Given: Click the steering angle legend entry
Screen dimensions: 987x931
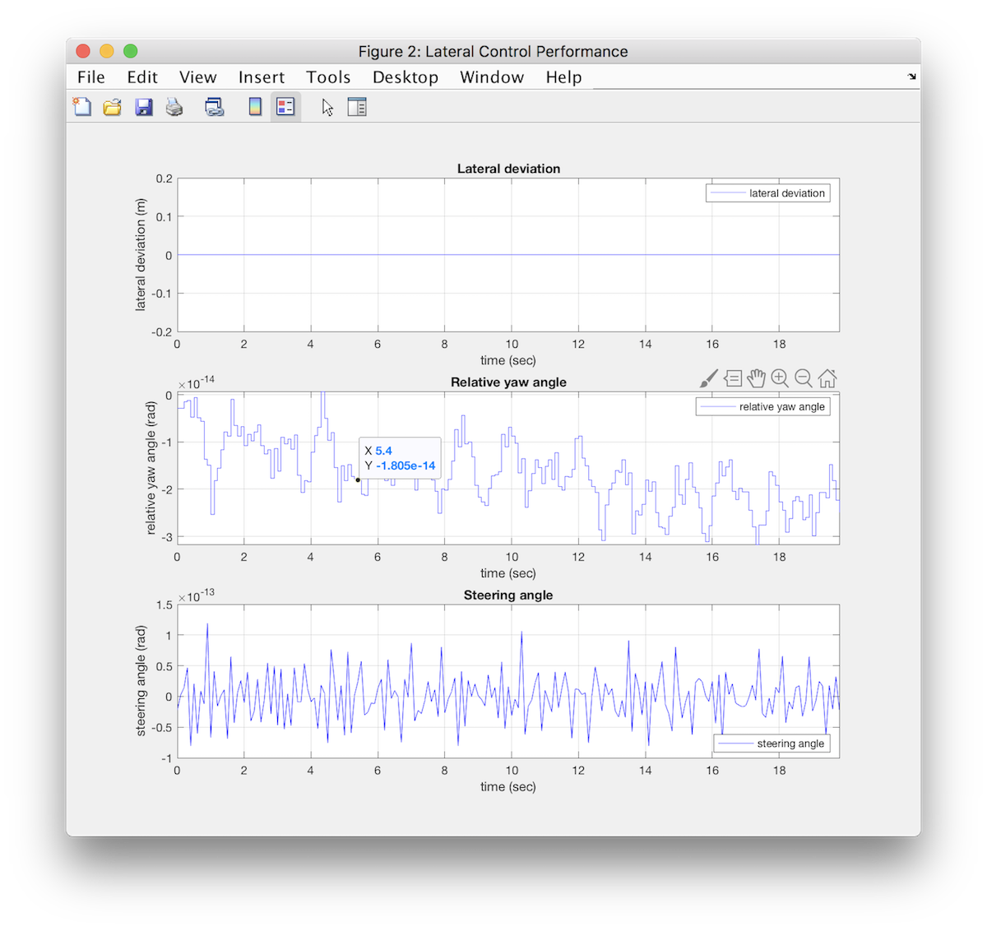Looking at the screenshot, I should pos(772,743).
